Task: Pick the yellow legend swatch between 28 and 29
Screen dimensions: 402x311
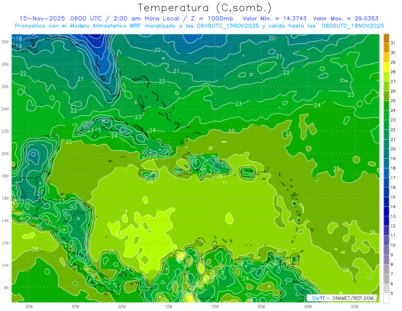Action: pos(386,67)
